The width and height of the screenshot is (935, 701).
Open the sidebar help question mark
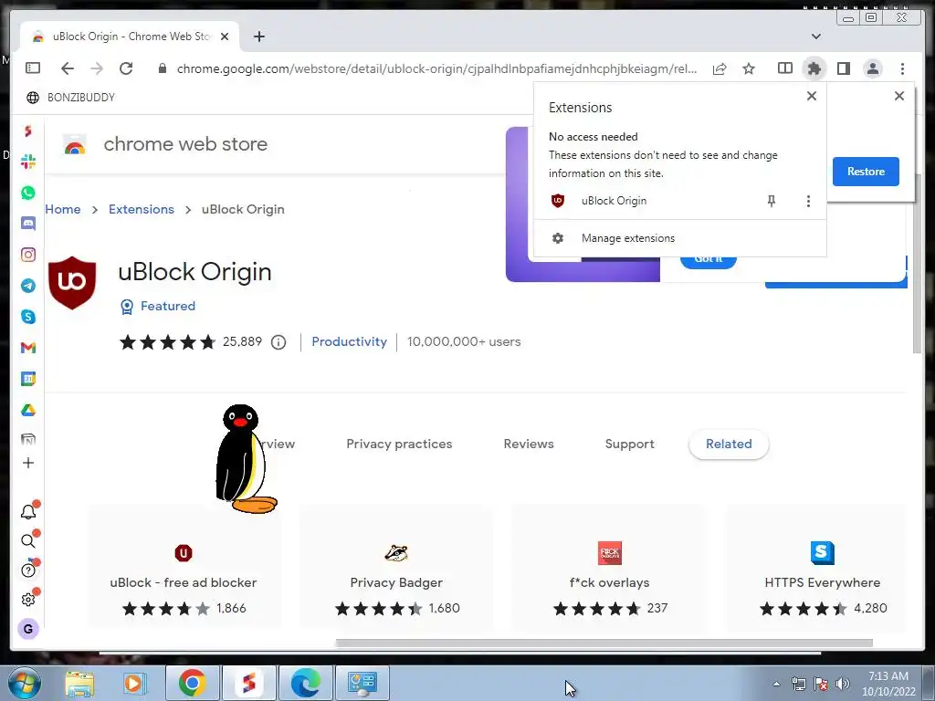pos(28,570)
